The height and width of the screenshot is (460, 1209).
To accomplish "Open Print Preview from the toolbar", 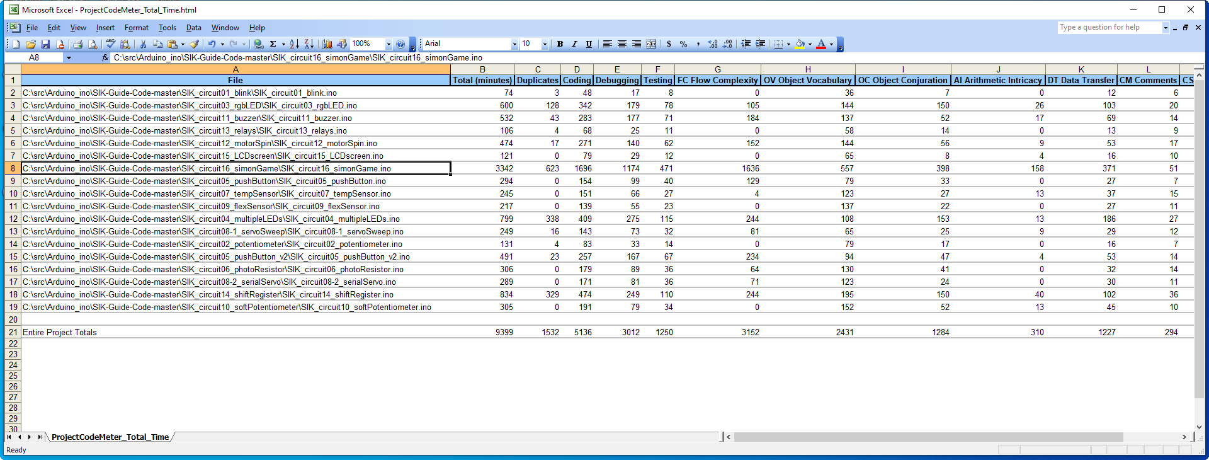I will click(93, 44).
